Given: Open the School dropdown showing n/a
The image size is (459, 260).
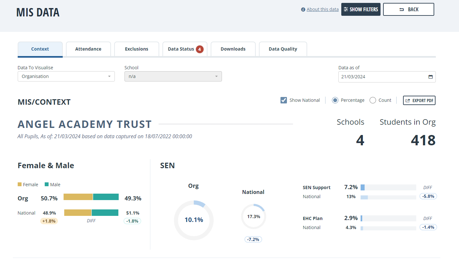Looking at the screenshot, I should pos(173,76).
